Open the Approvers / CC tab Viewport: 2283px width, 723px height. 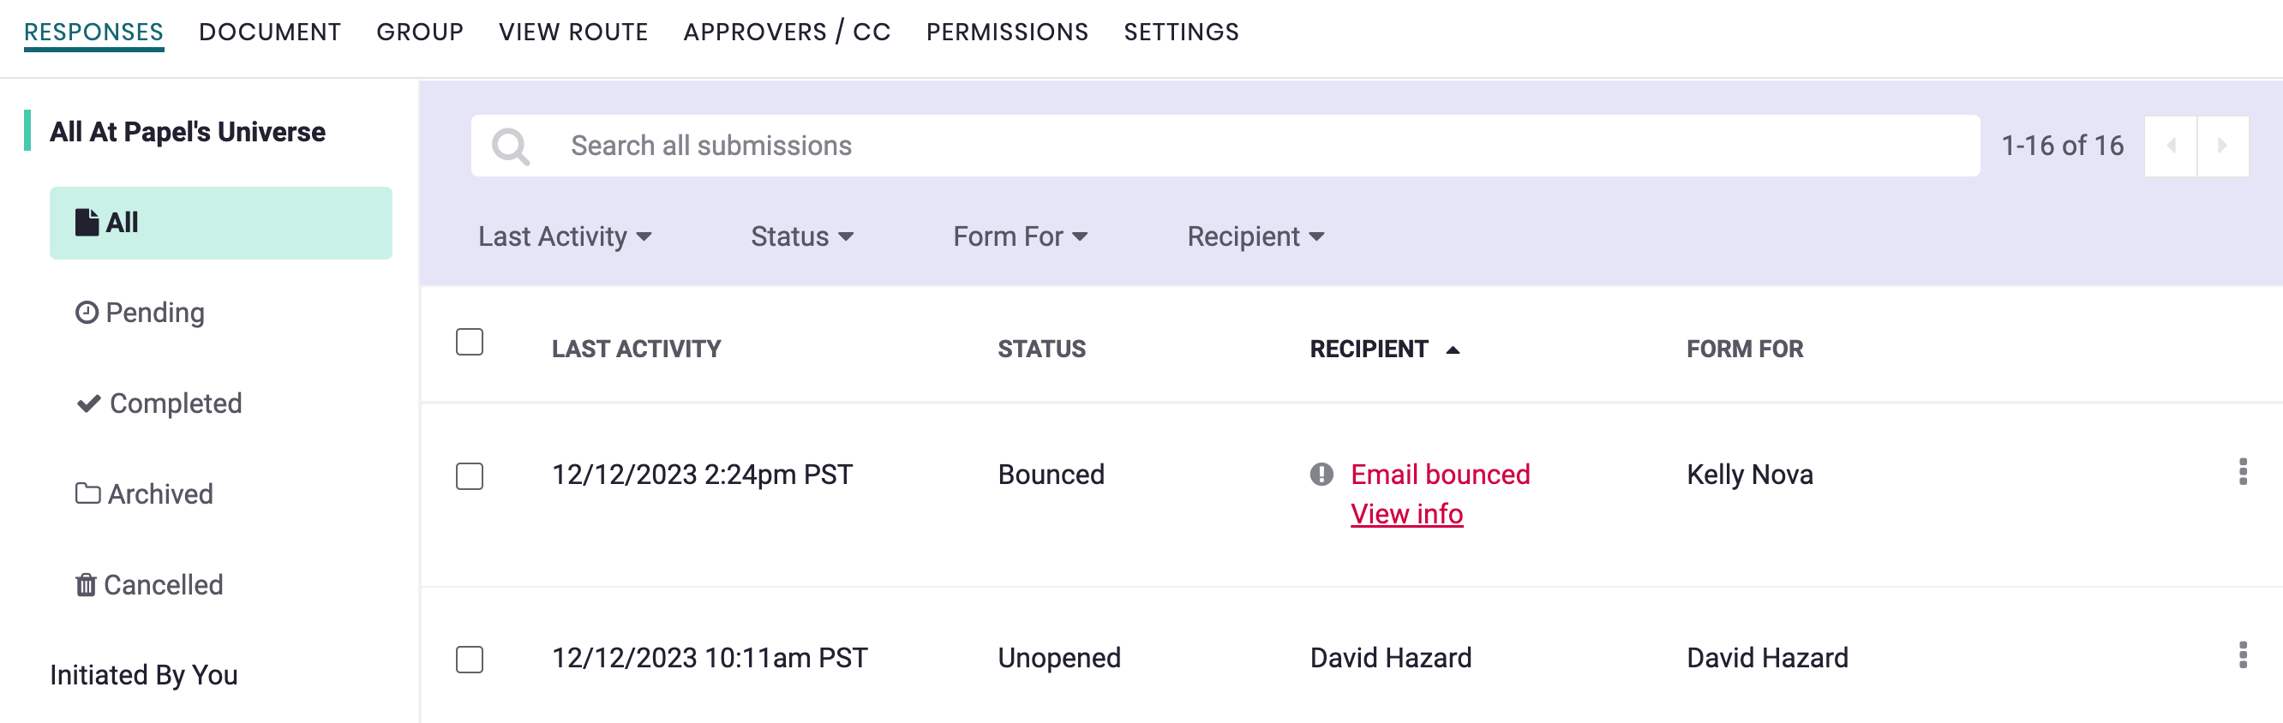coord(786,33)
